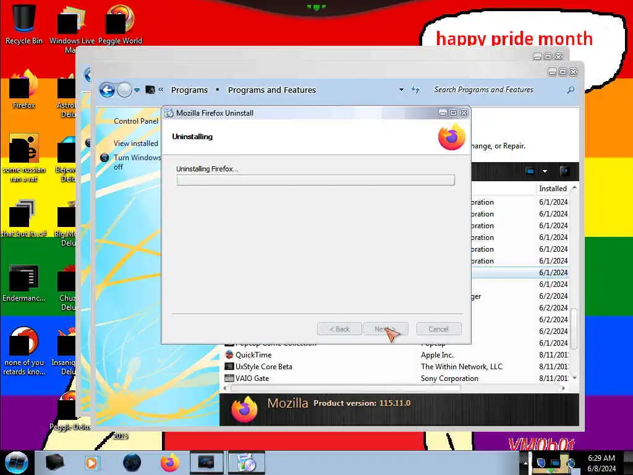633x475 pixels.
Task: Open the recent pages dropdown arrow
Action: 137,90
